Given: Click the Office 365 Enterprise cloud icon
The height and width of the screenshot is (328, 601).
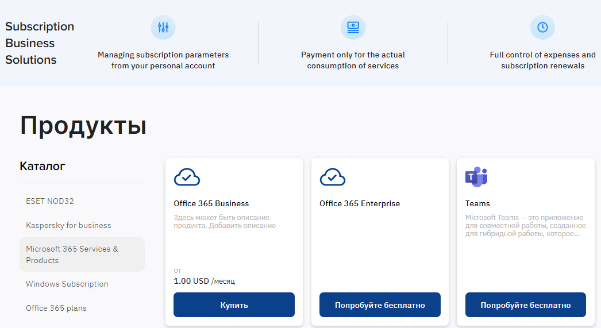Looking at the screenshot, I should [x=332, y=177].
